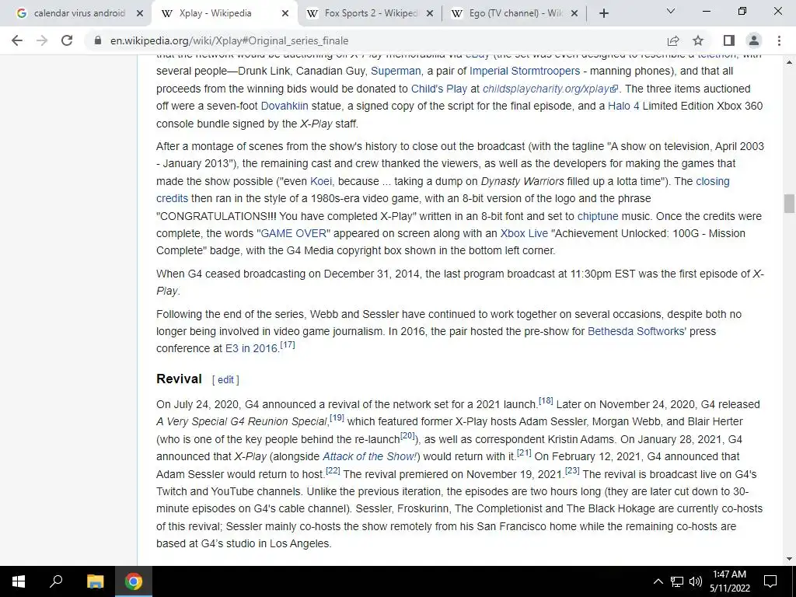This screenshot has width=796, height=597.
Task: Open the network status tray icon
Action: 677,581
